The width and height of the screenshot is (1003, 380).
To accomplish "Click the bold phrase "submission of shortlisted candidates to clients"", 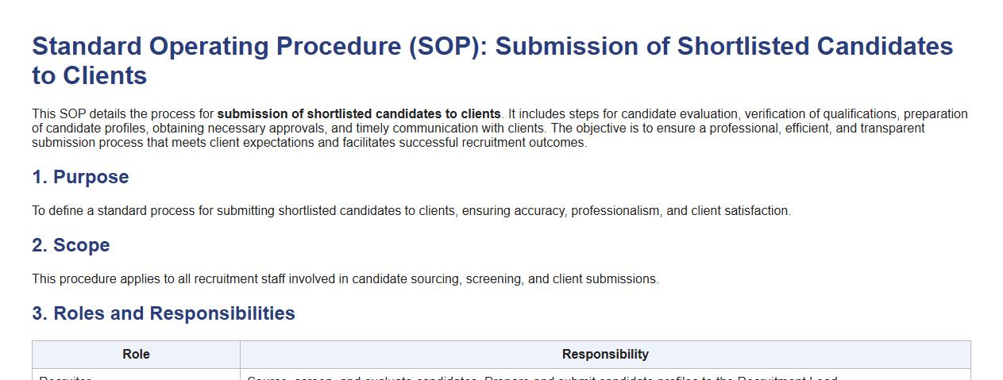I will (x=359, y=114).
